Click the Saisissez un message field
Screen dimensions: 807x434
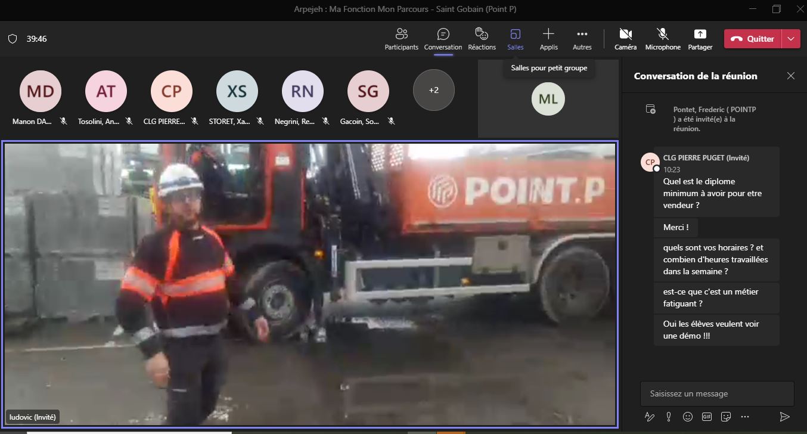pos(716,393)
